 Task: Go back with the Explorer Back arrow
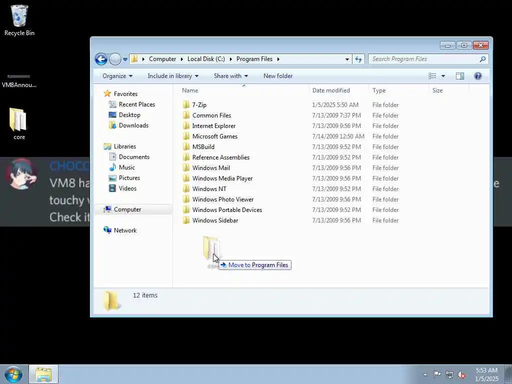click(x=101, y=59)
